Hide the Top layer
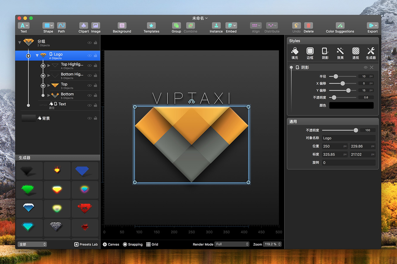The width and height of the screenshot is (397, 264). pyautogui.click(x=90, y=85)
